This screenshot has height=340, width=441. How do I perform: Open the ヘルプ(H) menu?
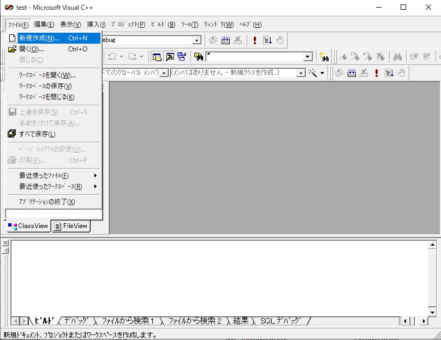(251, 25)
